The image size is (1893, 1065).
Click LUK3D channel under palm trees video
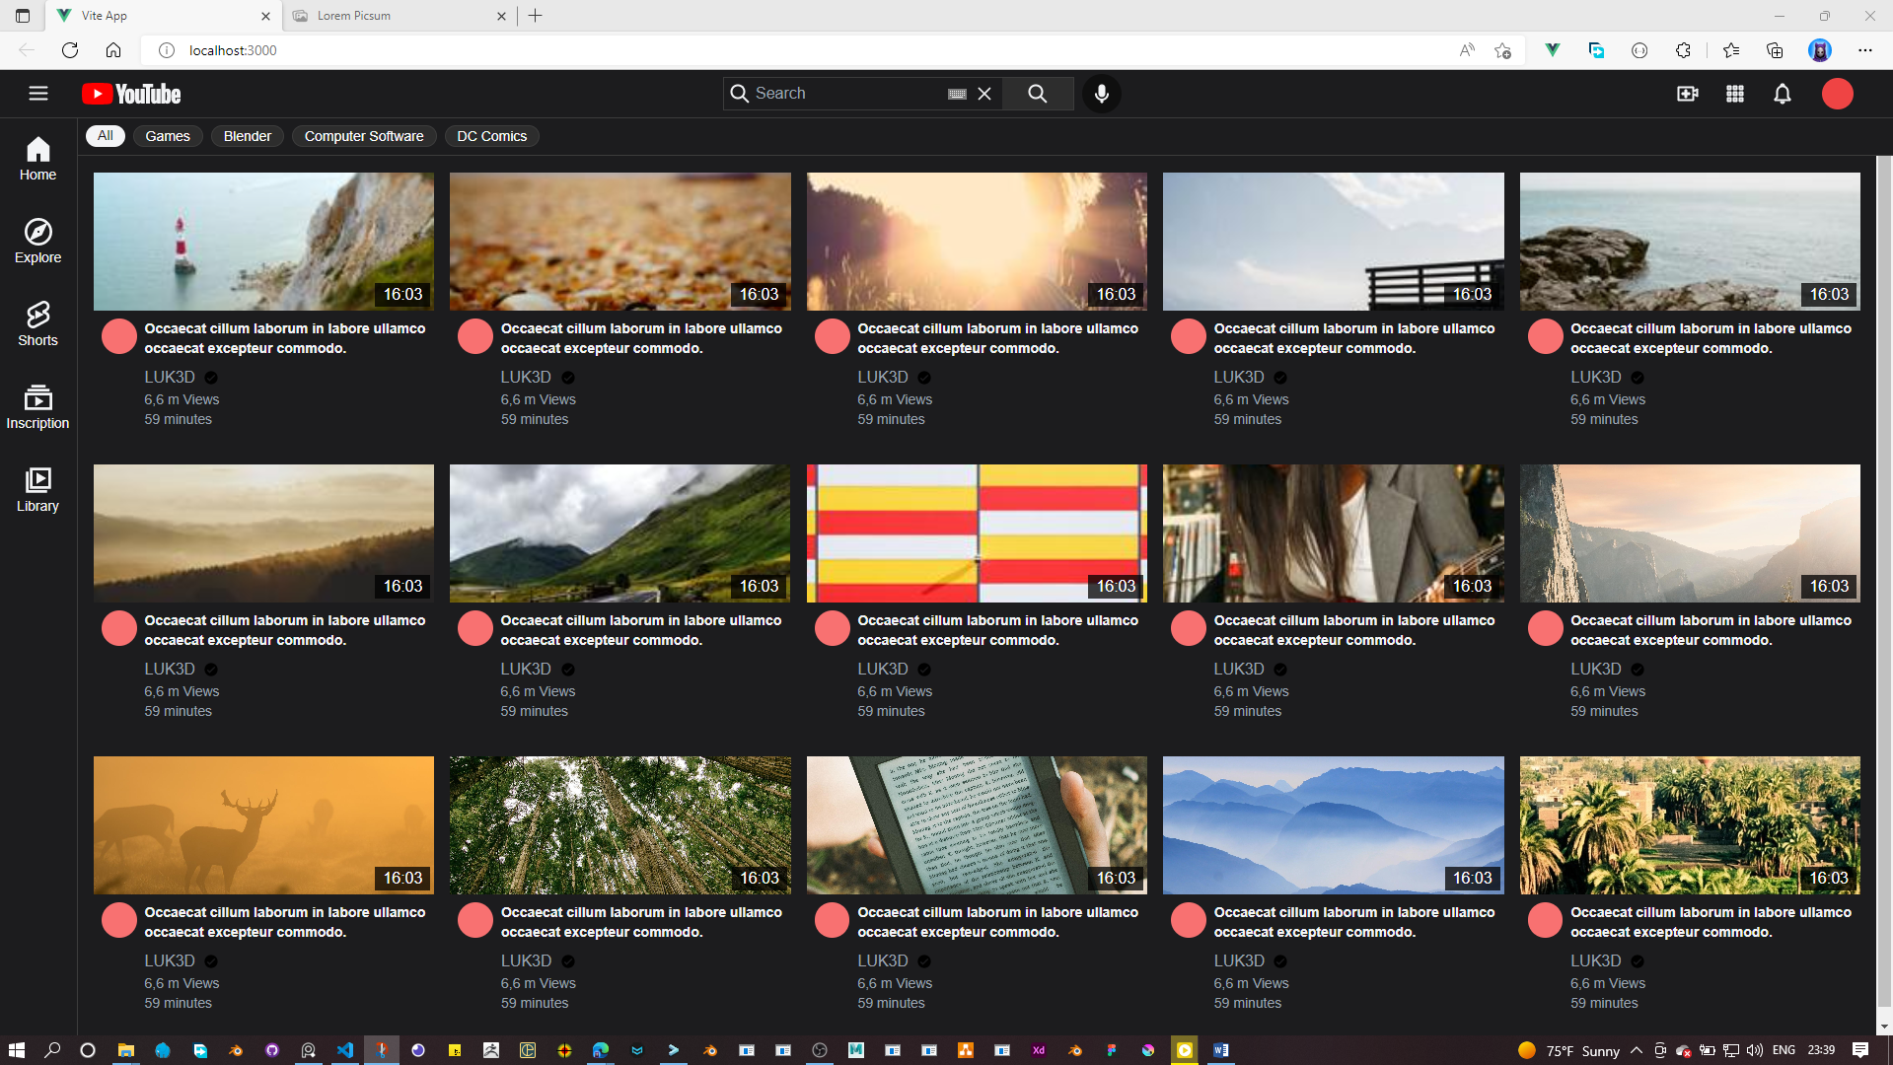(1596, 960)
